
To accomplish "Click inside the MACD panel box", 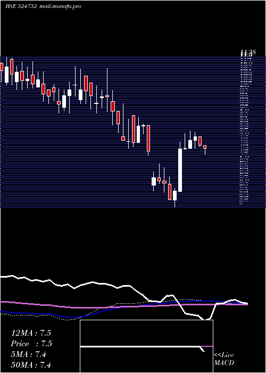I will click(x=146, y=346).
